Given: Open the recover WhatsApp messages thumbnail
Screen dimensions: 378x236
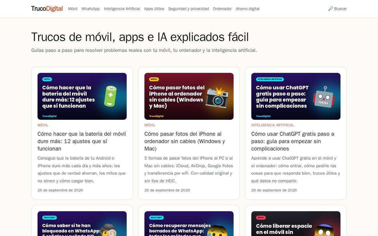Looking at the screenshot, I should coord(189,224).
